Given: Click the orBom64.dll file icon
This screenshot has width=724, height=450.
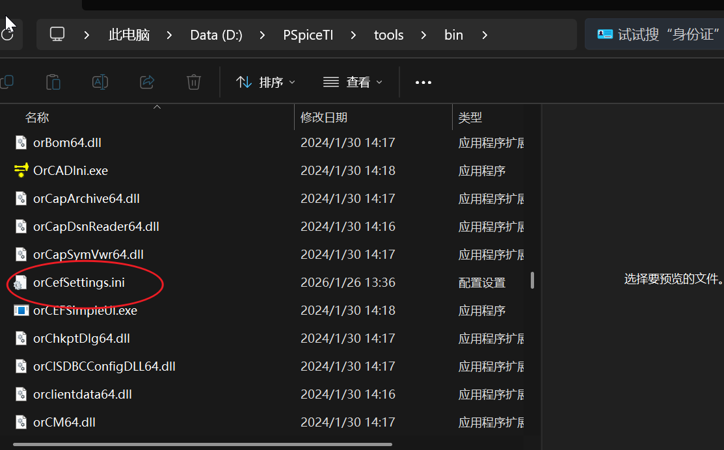Looking at the screenshot, I should (21, 142).
